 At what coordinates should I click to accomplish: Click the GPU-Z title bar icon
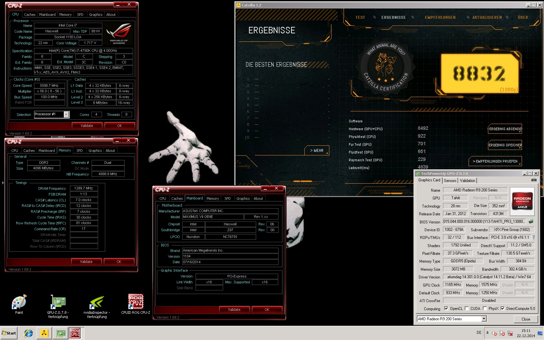(x=418, y=174)
